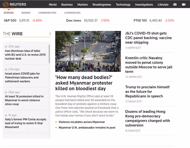
Task: Open Israel plans COVID jabs story
Action: point(22,77)
